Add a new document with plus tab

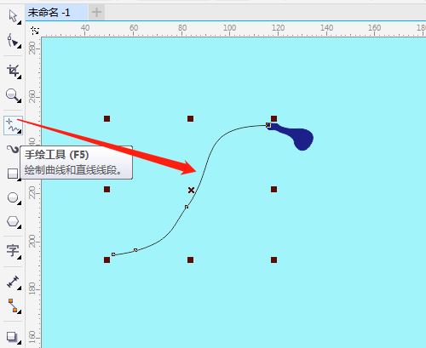[x=96, y=12]
